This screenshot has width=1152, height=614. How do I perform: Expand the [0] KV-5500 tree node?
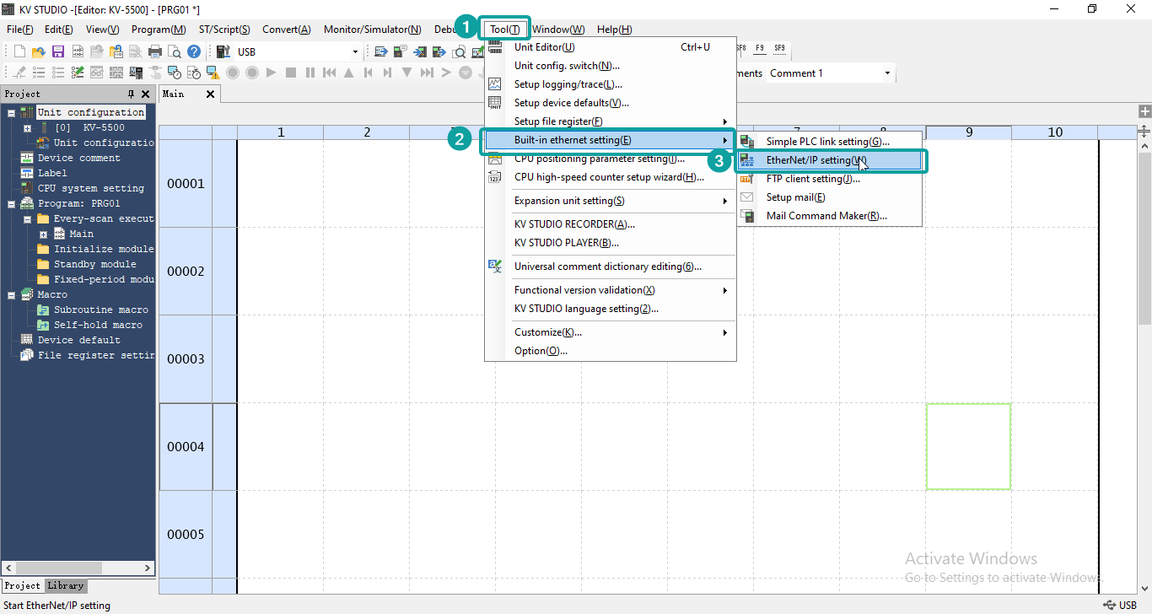[x=27, y=128]
